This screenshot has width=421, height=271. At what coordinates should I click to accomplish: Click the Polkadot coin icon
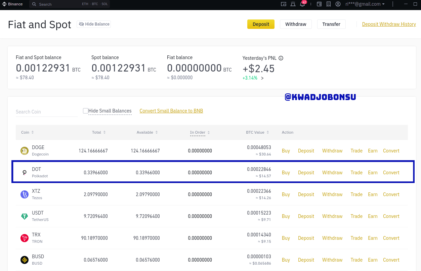[x=25, y=173]
